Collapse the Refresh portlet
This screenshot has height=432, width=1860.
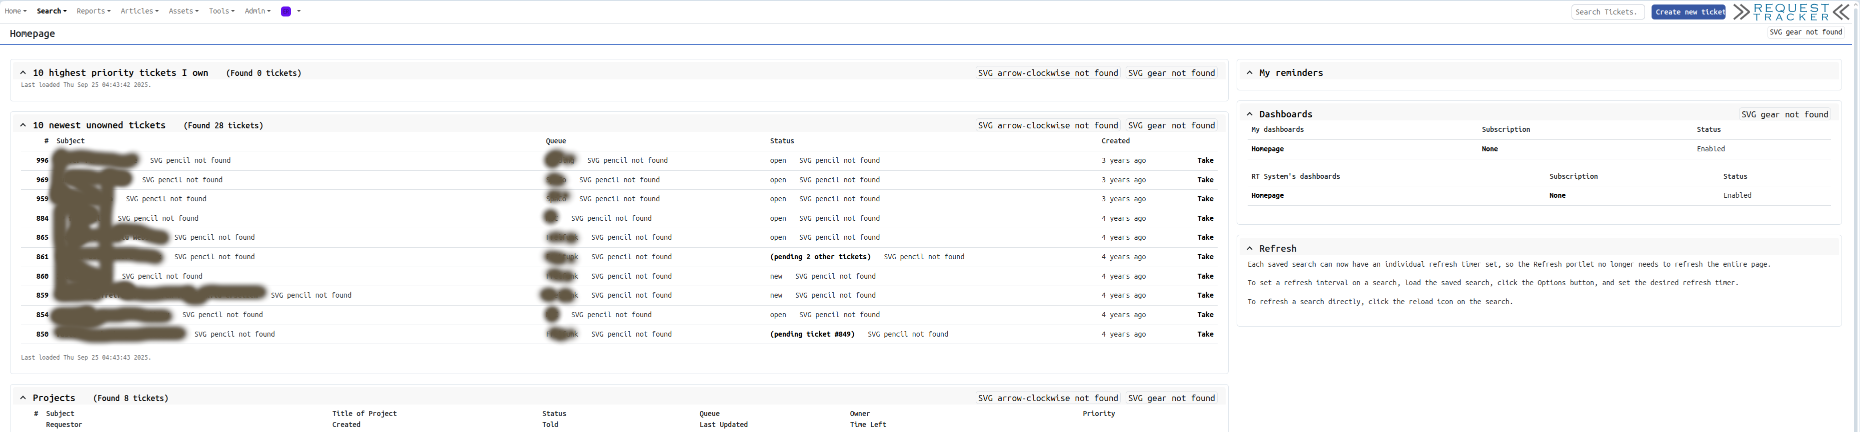click(1250, 248)
